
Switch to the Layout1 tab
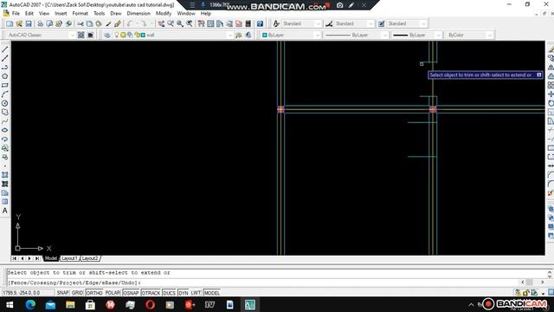click(x=69, y=258)
